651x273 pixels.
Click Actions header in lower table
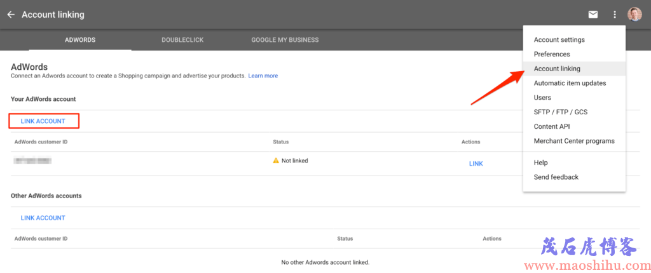(x=492, y=239)
